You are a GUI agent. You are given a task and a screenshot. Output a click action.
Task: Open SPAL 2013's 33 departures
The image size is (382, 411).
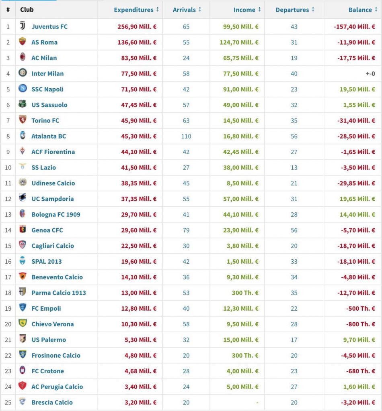coord(294,262)
